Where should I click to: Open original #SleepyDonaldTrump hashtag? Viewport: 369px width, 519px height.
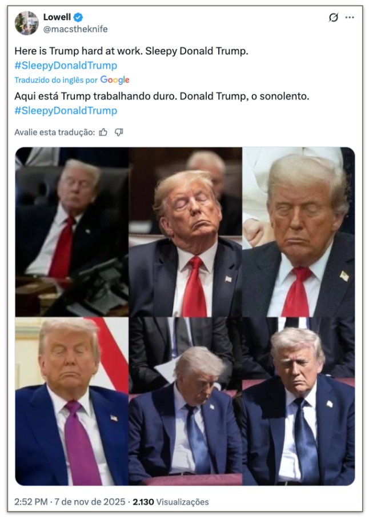pyautogui.click(x=66, y=65)
